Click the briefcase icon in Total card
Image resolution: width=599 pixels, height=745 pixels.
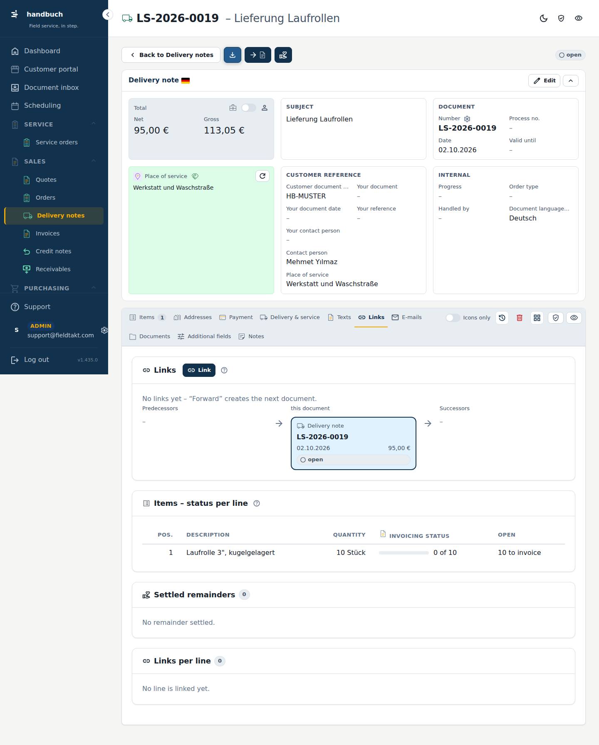(x=233, y=108)
